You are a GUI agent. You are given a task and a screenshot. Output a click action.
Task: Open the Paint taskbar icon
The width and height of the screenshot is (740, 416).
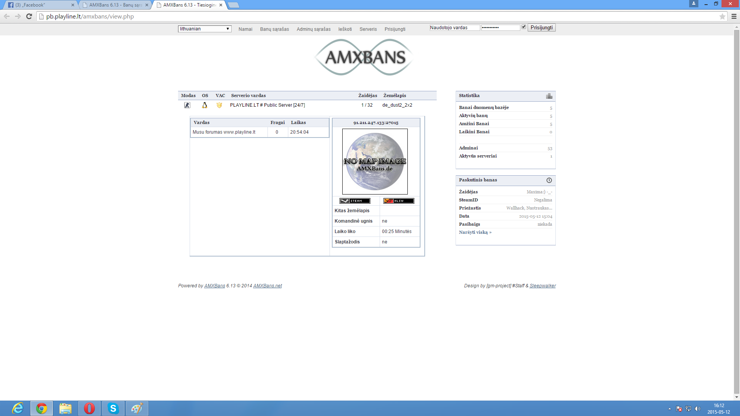137,408
